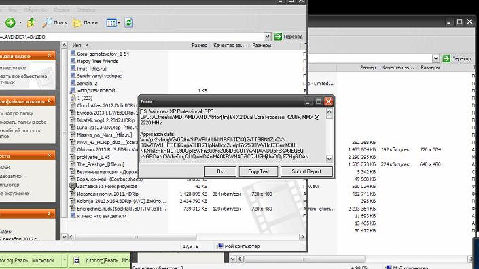Click Error dialog text scroll down arrow
The width and height of the screenshot is (479, 269).
[x=330, y=159]
